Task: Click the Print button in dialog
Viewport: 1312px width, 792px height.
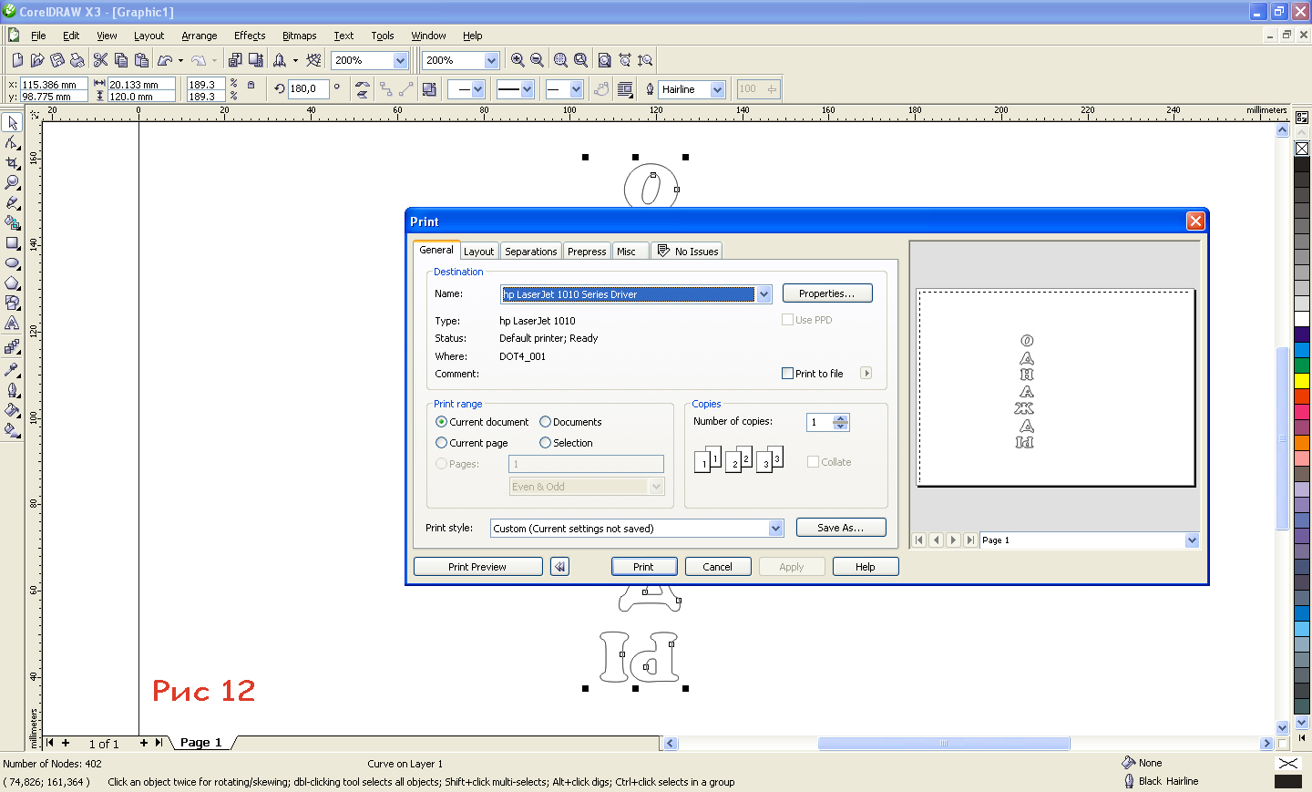Action: click(643, 567)
